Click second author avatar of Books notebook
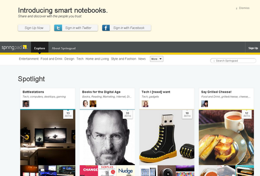 coord(93,104)
